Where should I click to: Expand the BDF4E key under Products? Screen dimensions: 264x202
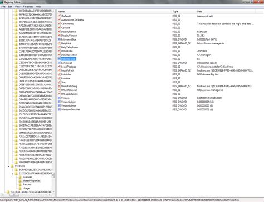click(x=13, y=170)
